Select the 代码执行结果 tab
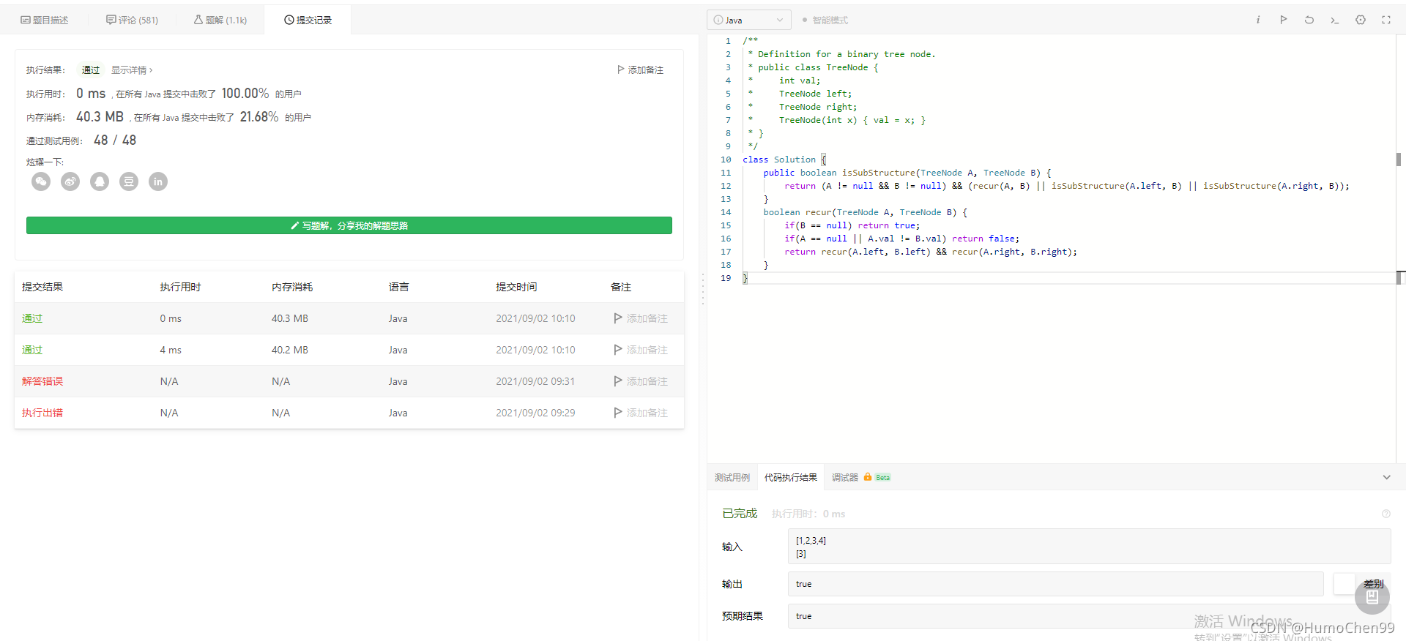This screenshot has width=1406, height=641. coord(791,477)
